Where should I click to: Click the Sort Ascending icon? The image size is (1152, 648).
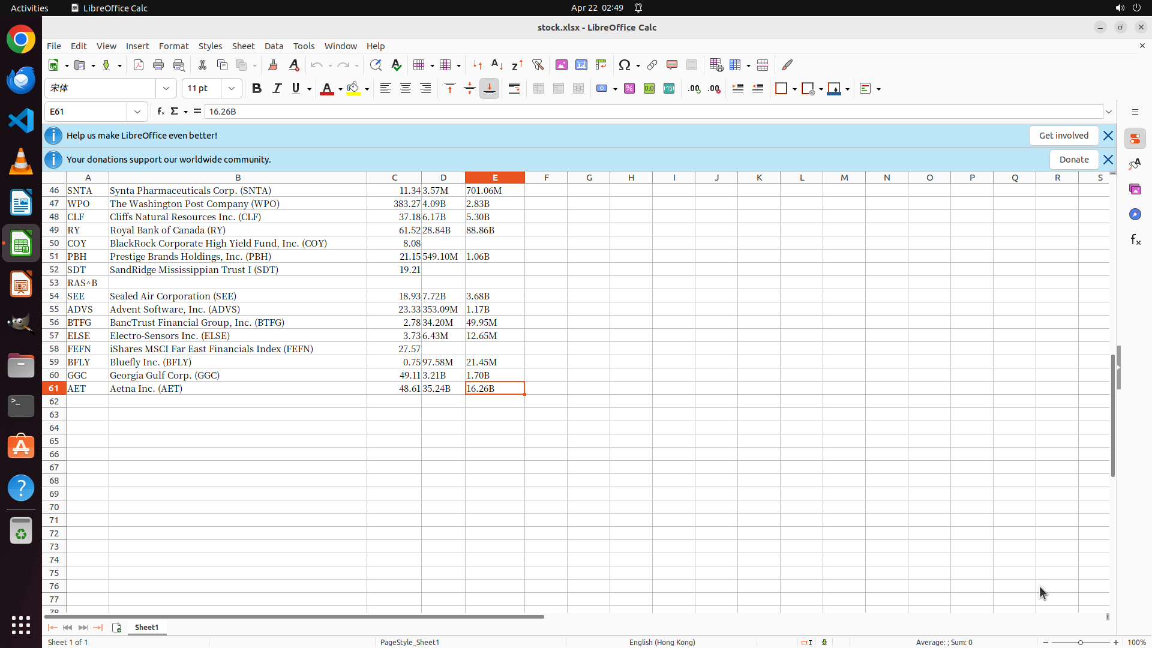(x=497, y=65)
